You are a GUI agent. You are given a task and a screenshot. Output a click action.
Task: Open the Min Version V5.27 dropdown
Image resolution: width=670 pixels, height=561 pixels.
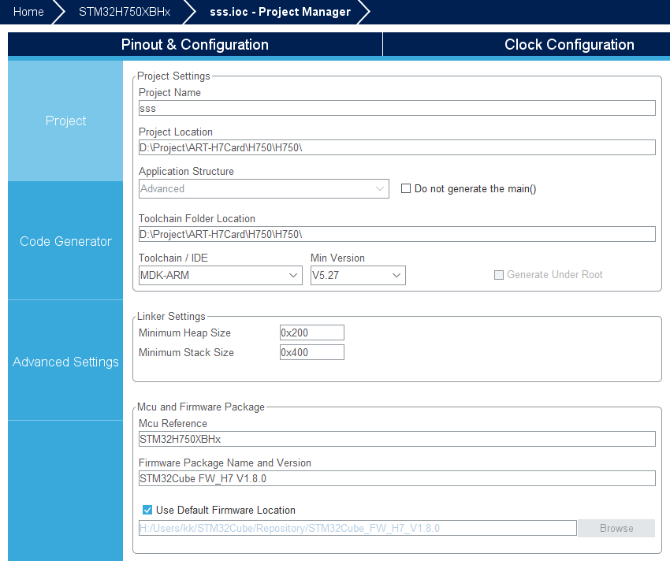[x=358, y=275]
